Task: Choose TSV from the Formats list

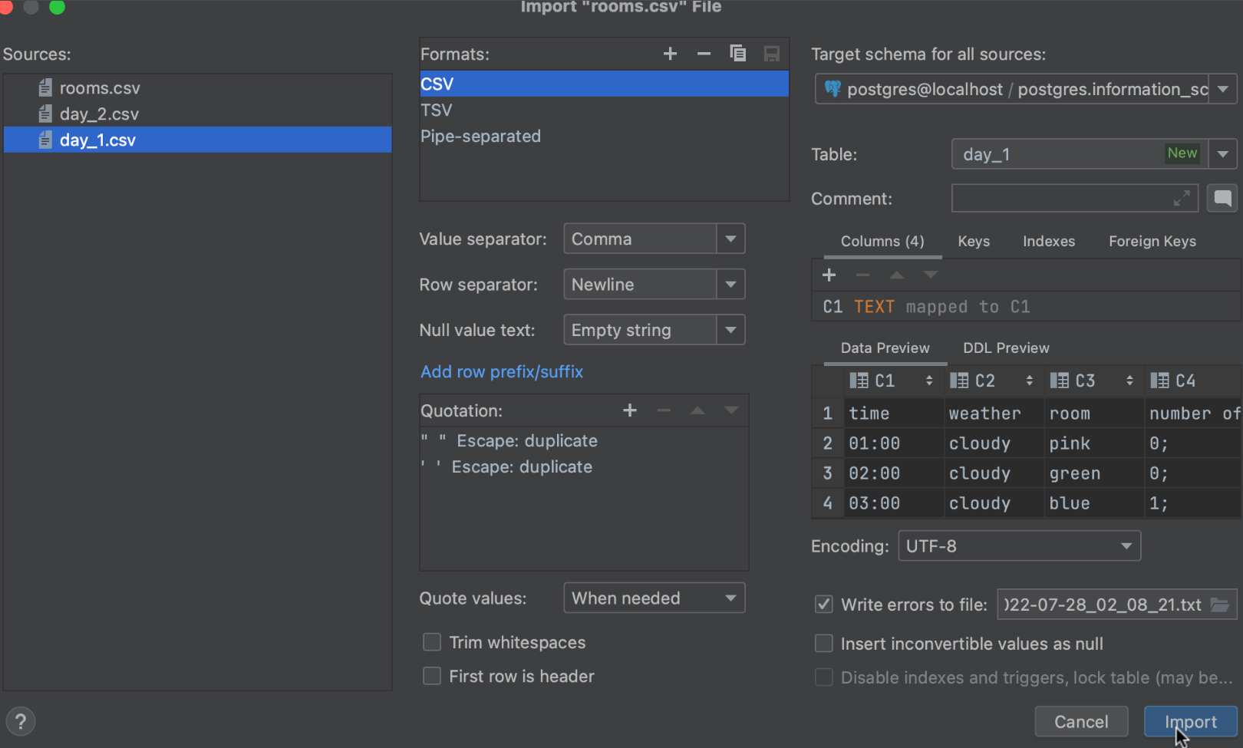Action: 437,110
